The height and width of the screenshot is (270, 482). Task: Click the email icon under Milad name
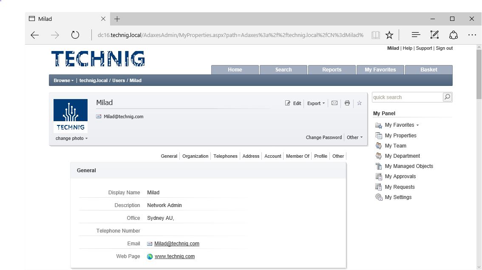(99, 117)
